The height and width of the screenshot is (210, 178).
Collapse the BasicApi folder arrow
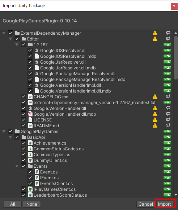[x=10, y=137]
